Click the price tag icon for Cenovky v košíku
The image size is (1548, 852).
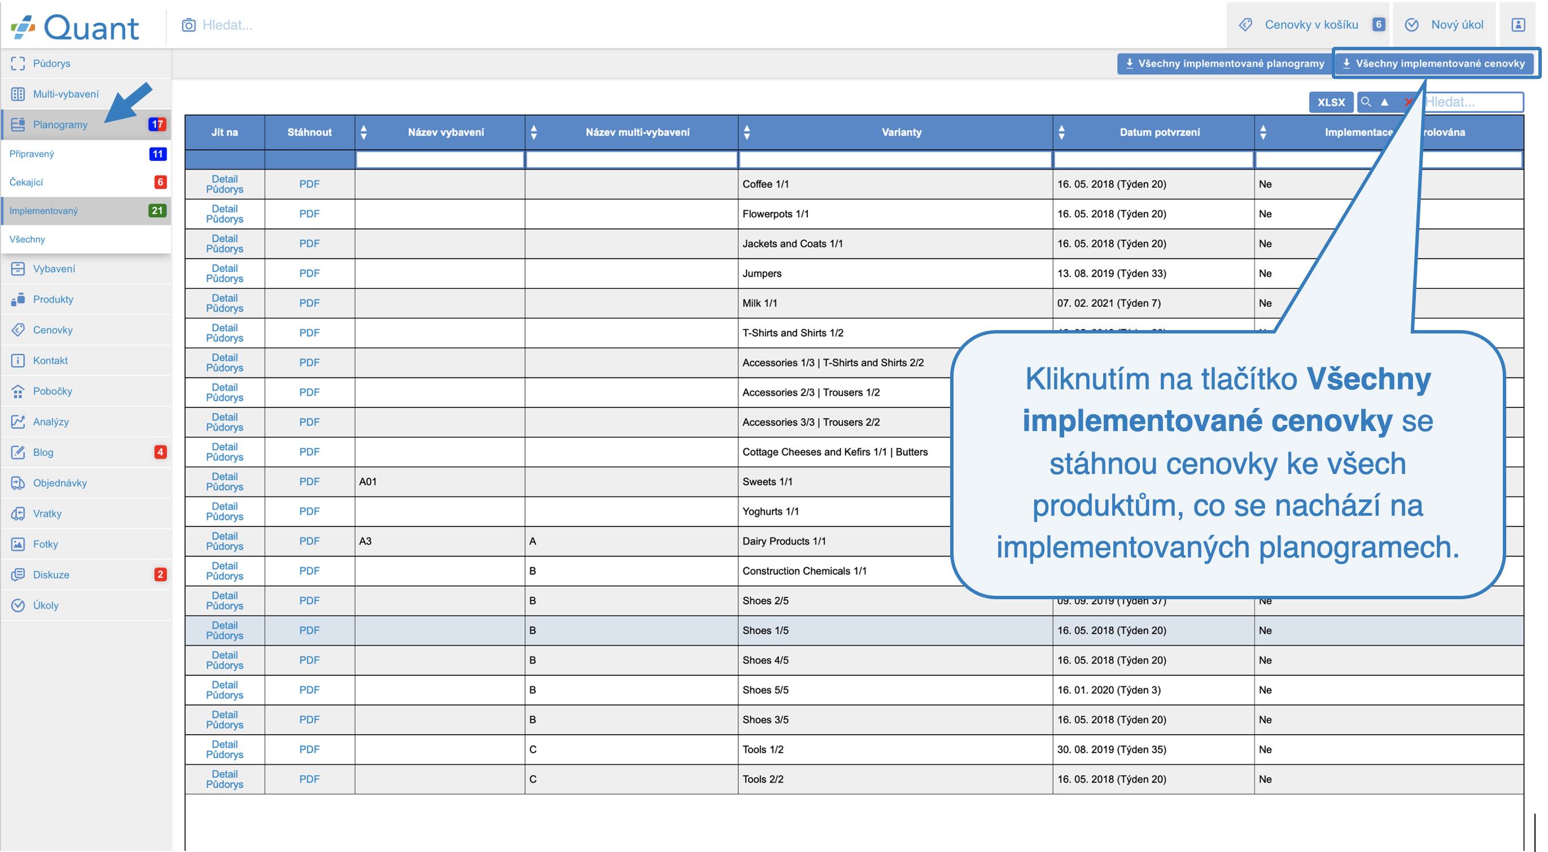(x=1246, y=25)
